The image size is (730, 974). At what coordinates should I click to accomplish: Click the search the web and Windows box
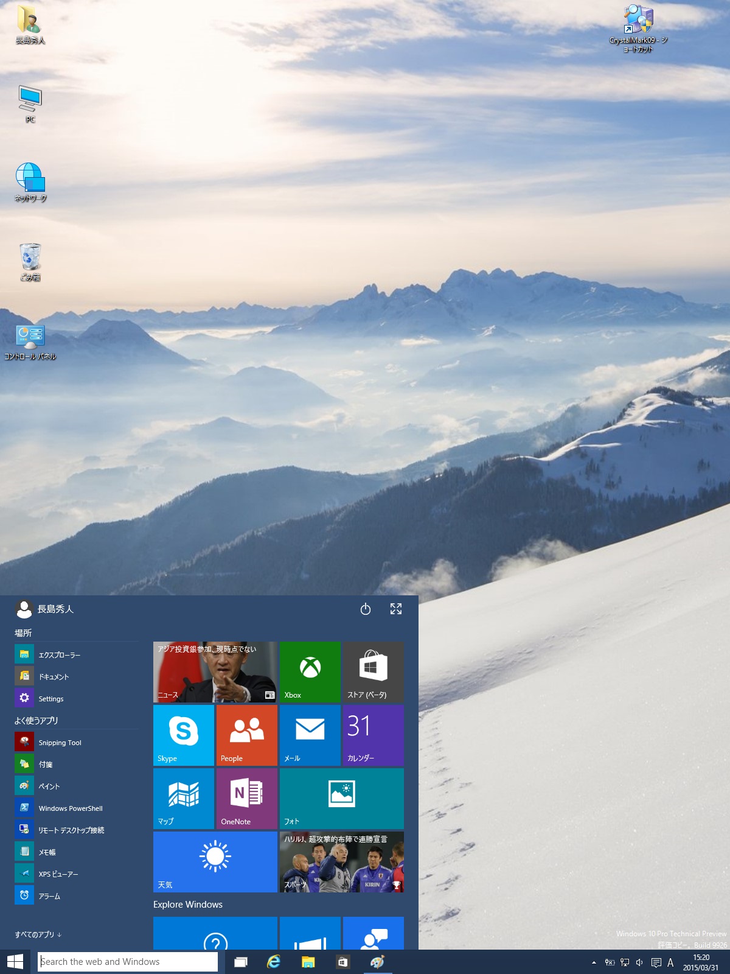(x=128, y=962)
